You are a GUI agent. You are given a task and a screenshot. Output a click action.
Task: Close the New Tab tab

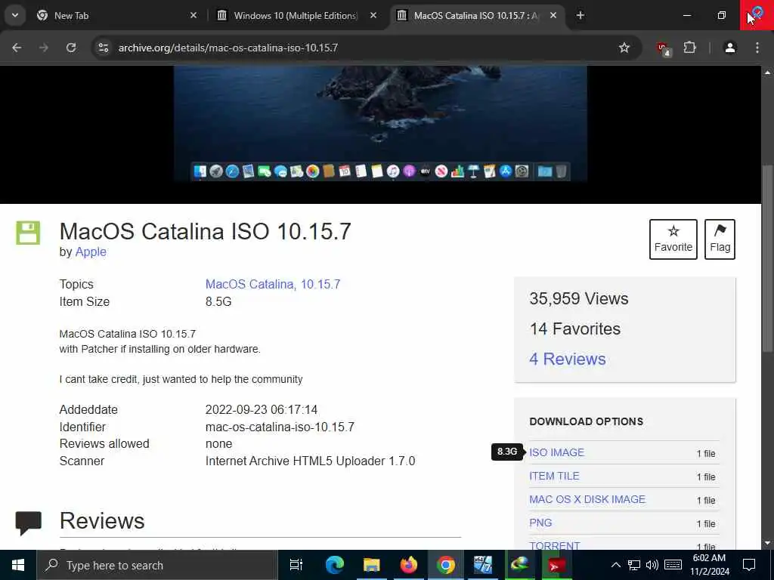tap(193, 15)
